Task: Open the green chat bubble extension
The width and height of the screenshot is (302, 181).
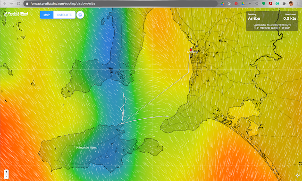Action: (264, 3)
